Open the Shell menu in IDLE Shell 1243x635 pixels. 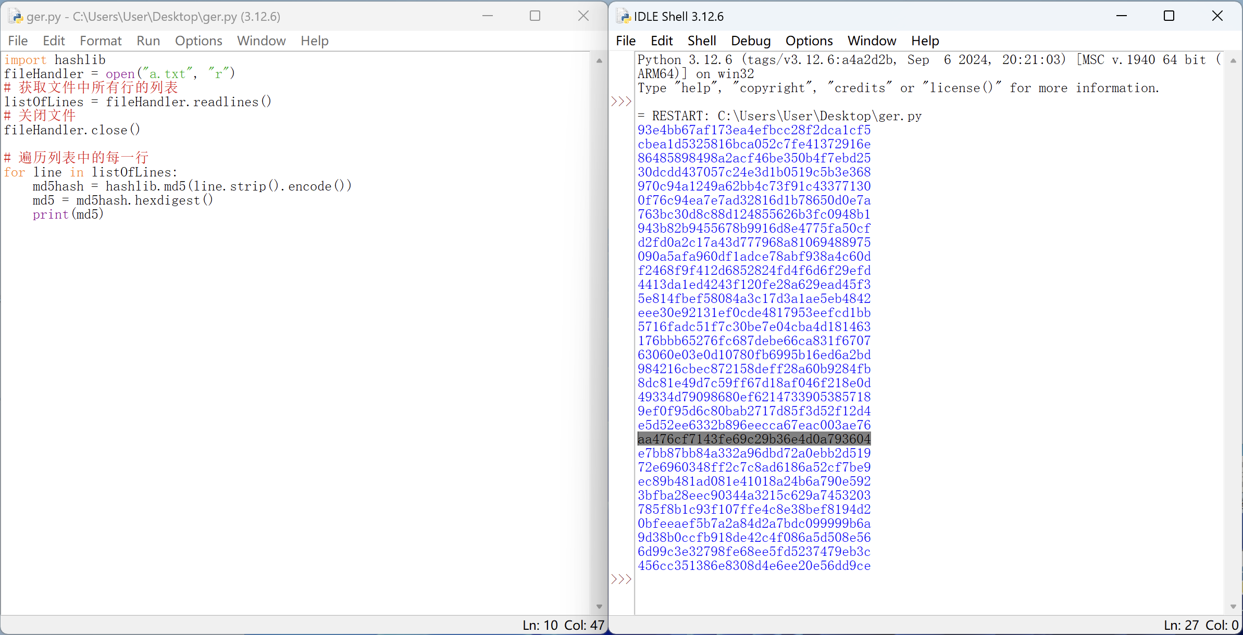pyautogui.click(x=701, y=41)
